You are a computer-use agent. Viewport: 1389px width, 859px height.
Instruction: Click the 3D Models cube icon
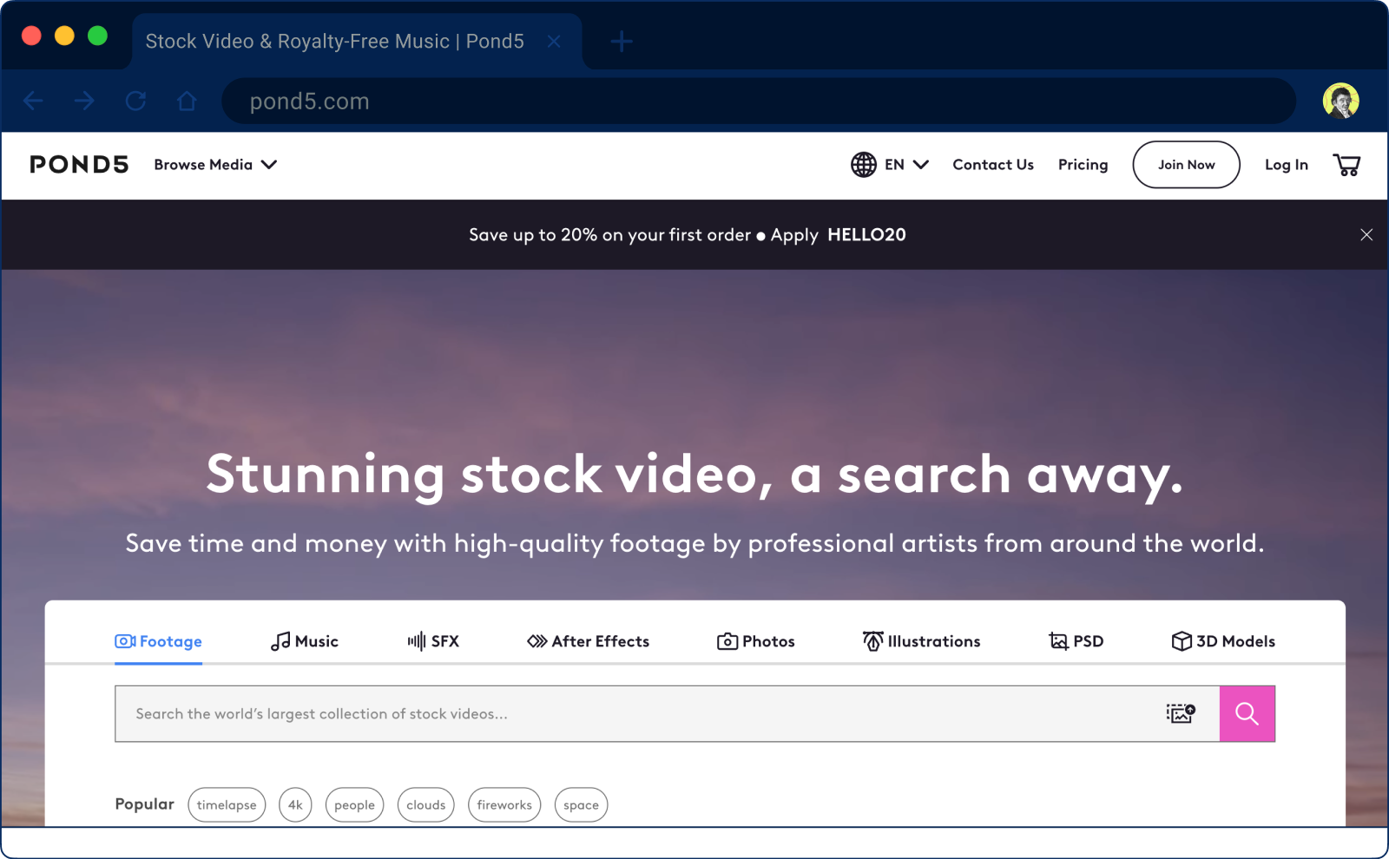coord(1182,641)
